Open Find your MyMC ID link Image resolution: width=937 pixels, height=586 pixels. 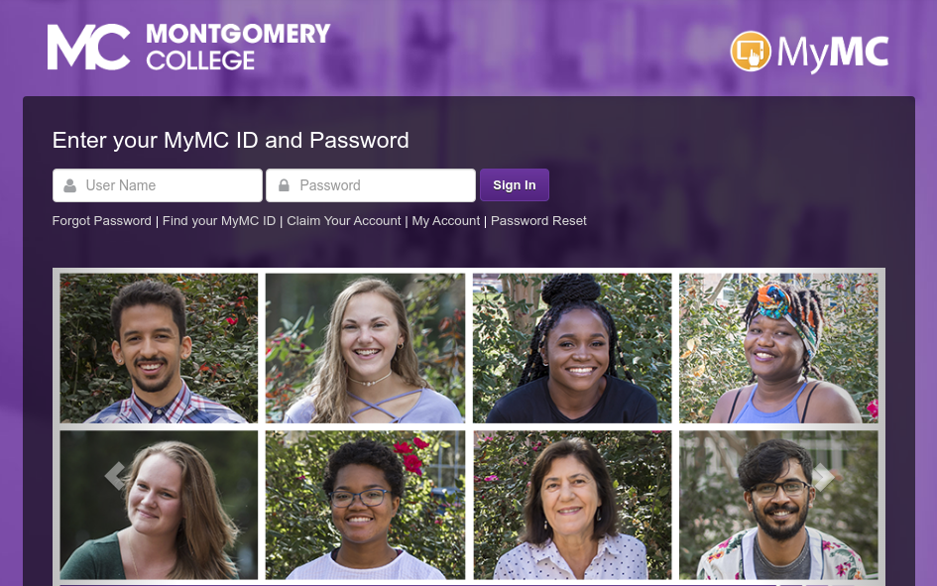(x=219, y=221)
